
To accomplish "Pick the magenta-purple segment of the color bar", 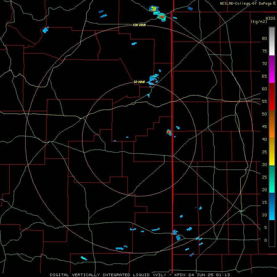I will point(272,69).
